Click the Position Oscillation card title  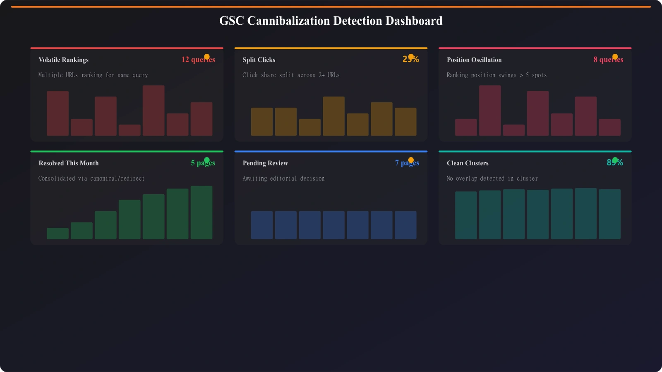point(474,60)
